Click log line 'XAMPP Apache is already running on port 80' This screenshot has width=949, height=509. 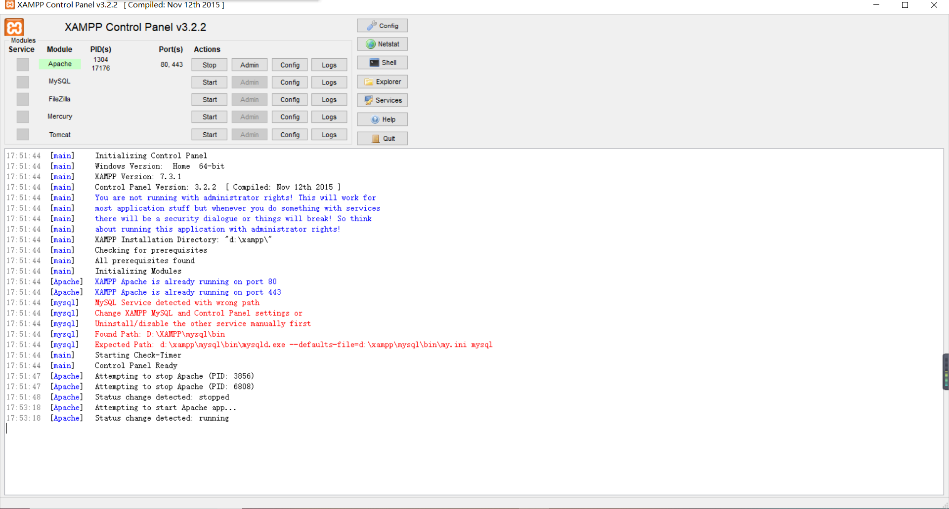pos(186,281)
